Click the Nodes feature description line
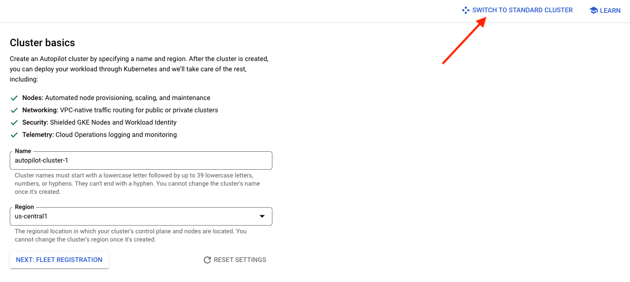This screenshot has height=282, width=630. point(116,98)
